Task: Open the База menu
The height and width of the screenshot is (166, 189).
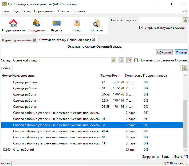Action: (6, 11)
